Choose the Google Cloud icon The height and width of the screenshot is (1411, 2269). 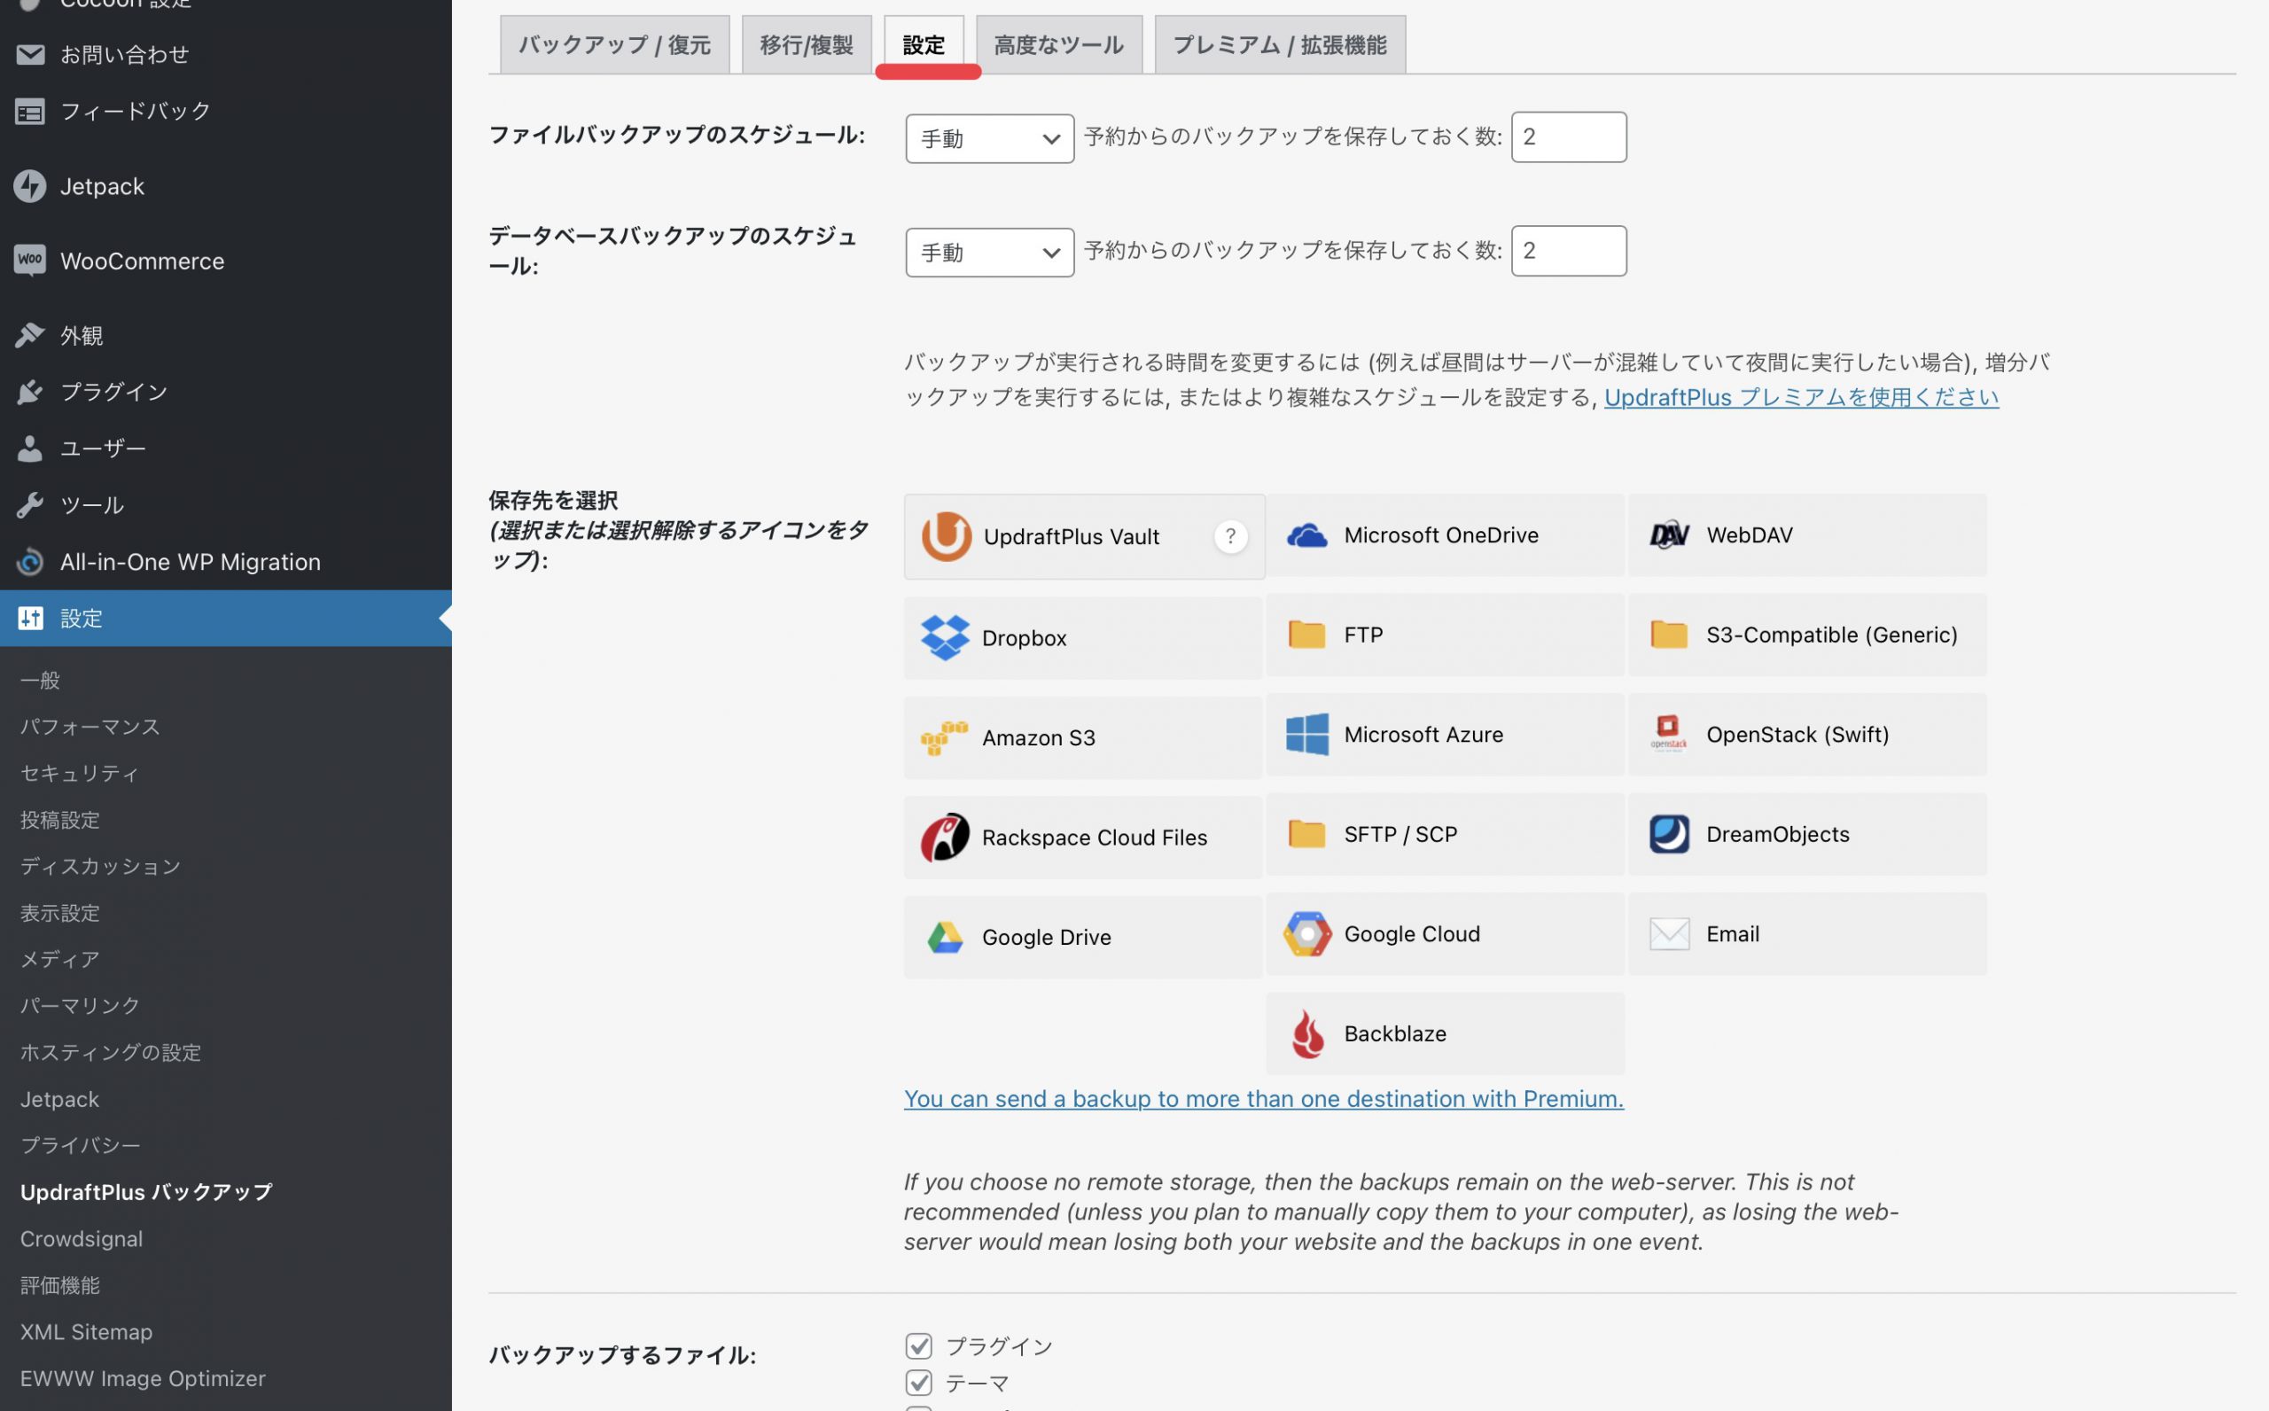pos(1306,934)
